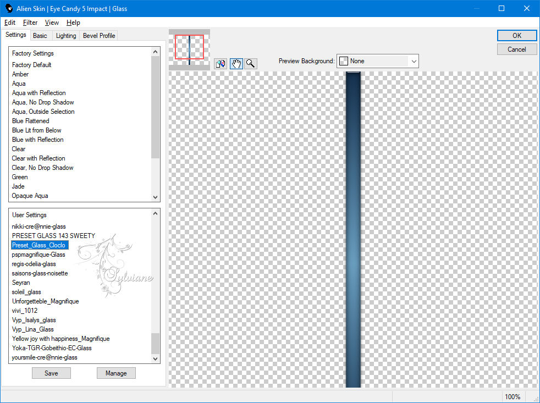Screen dimensions: 540x403
Task: Select yoursmile-cre@nnie-glass preset
Action: coord(45,357)
